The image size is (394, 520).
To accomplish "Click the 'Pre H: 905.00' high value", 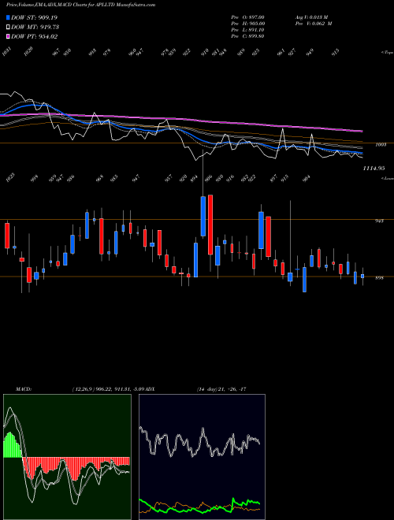I will click(x=248, y=24).
